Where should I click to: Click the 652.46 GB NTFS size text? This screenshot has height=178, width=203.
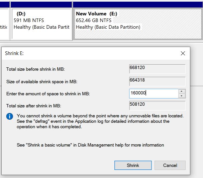point(94,20)
